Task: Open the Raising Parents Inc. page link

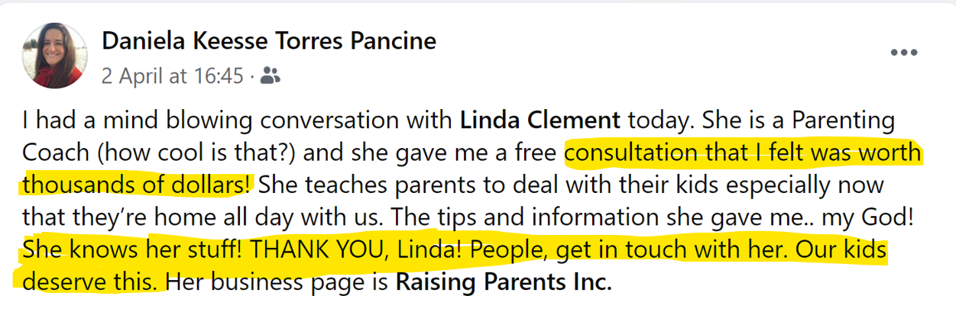Action: click(504, 282)
